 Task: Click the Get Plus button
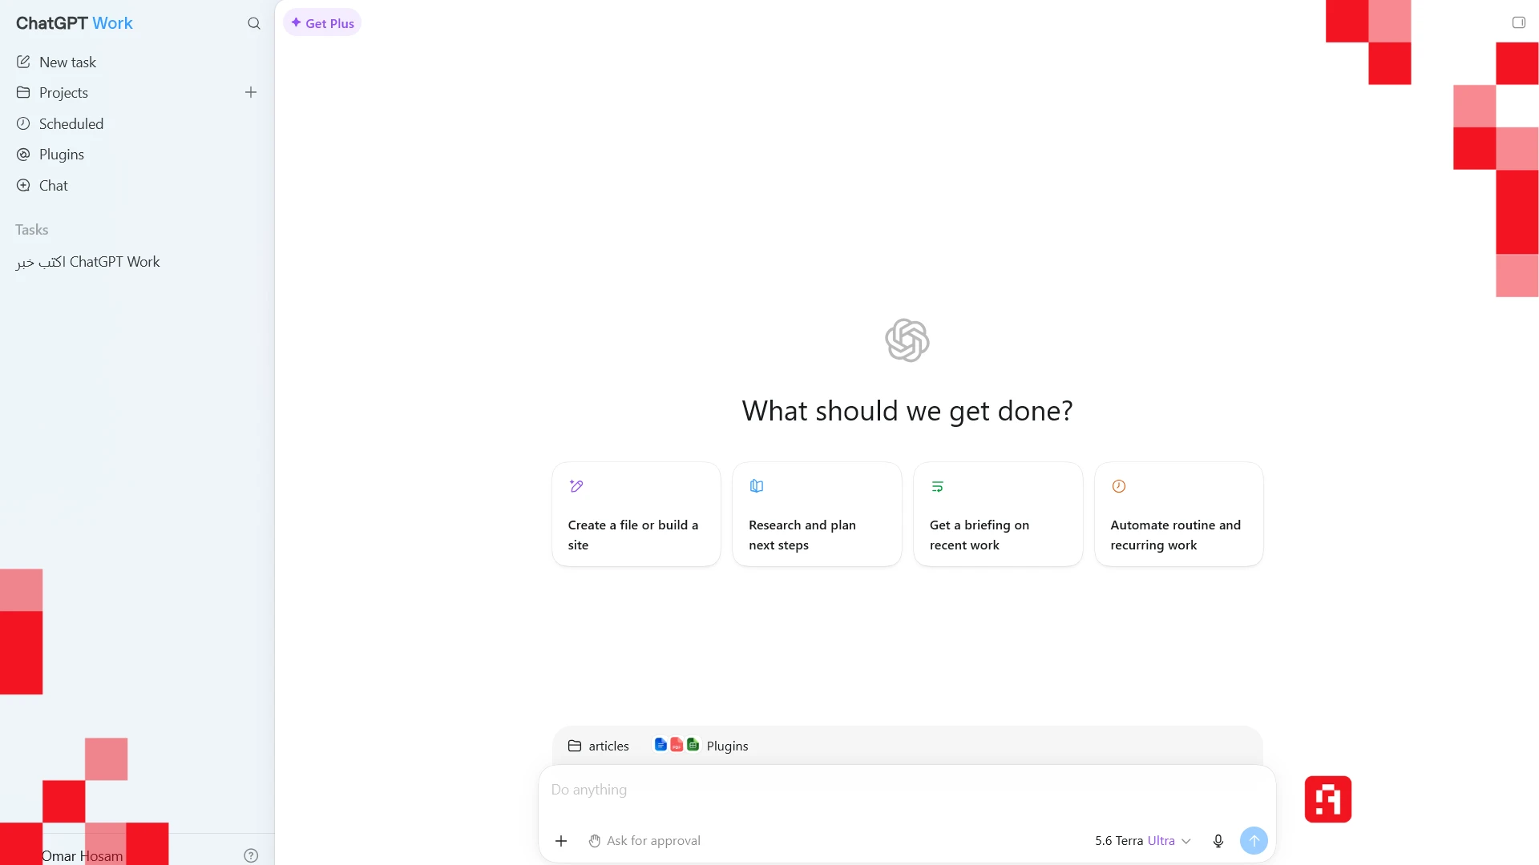tap(322, 23)
